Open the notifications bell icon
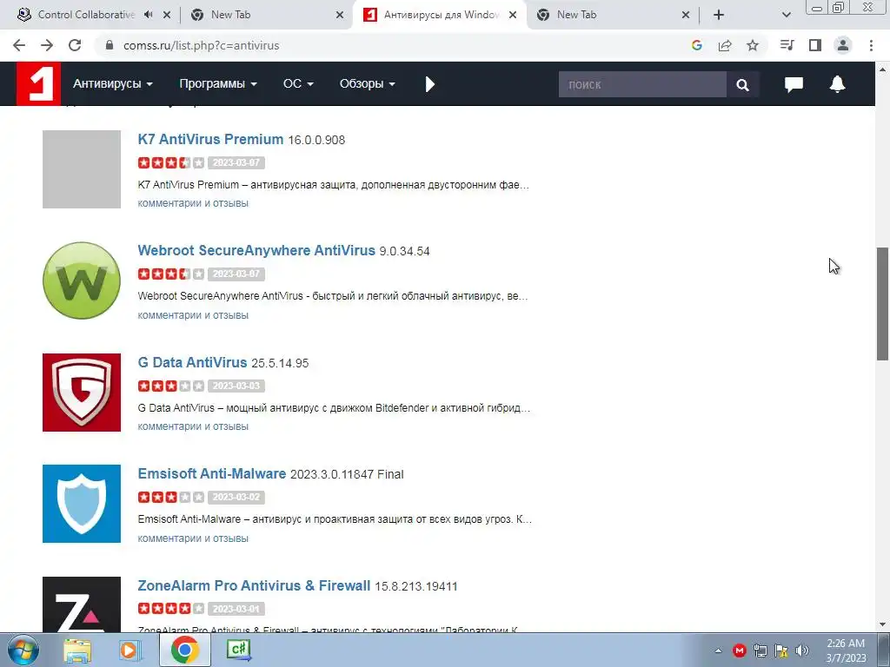 [x=837, y=84]
